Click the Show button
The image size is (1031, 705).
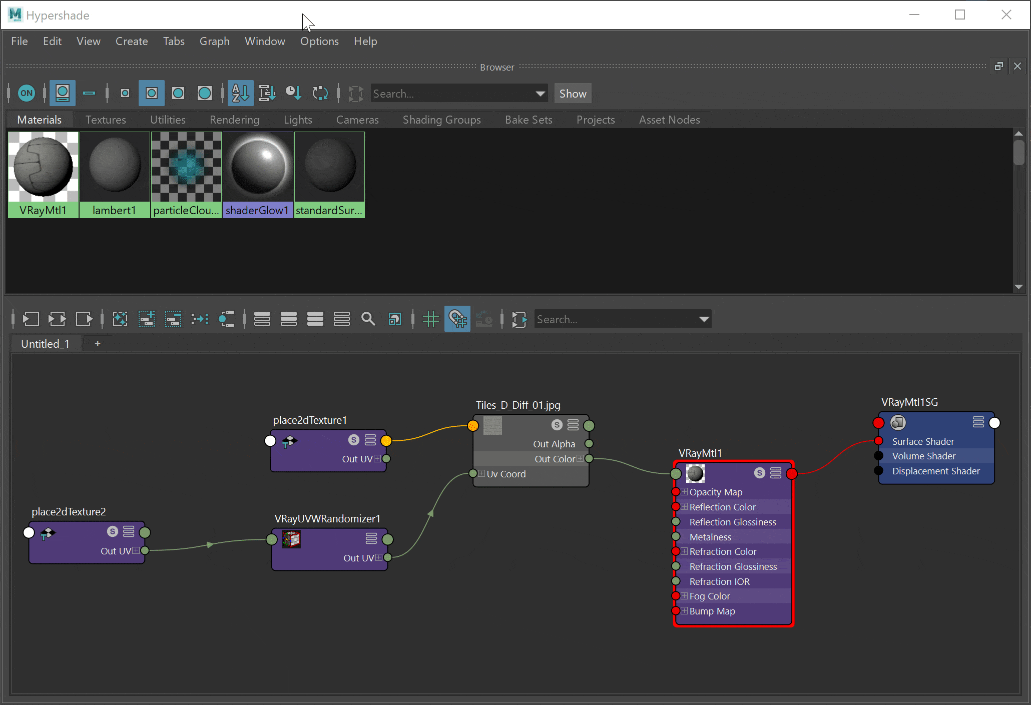click(573, 94)
